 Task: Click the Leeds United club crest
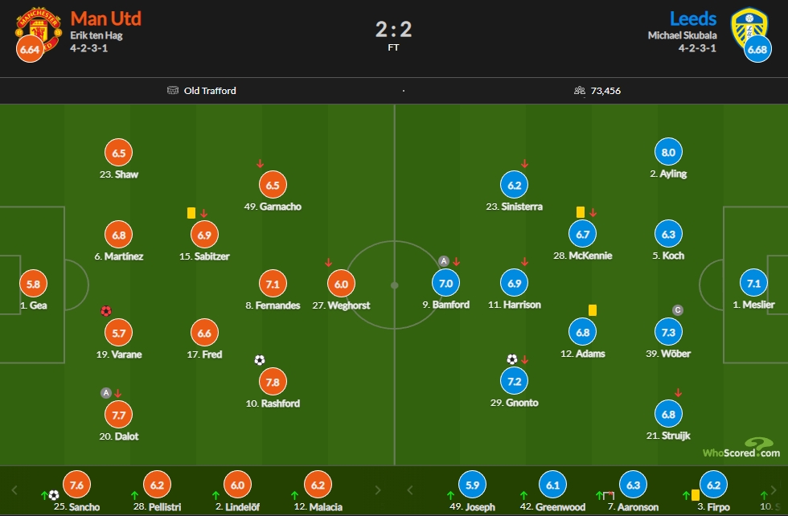[x=749, y=28]
